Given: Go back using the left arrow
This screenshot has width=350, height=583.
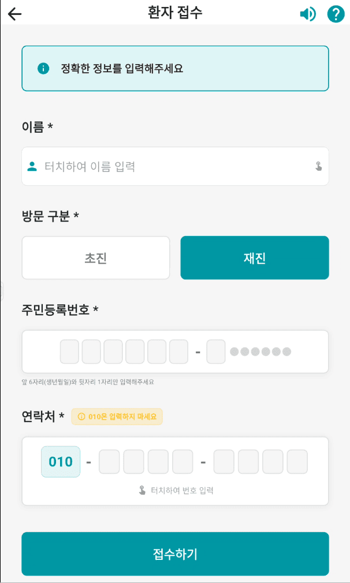Looking at the screenshot, I should [x=15, y=14].
